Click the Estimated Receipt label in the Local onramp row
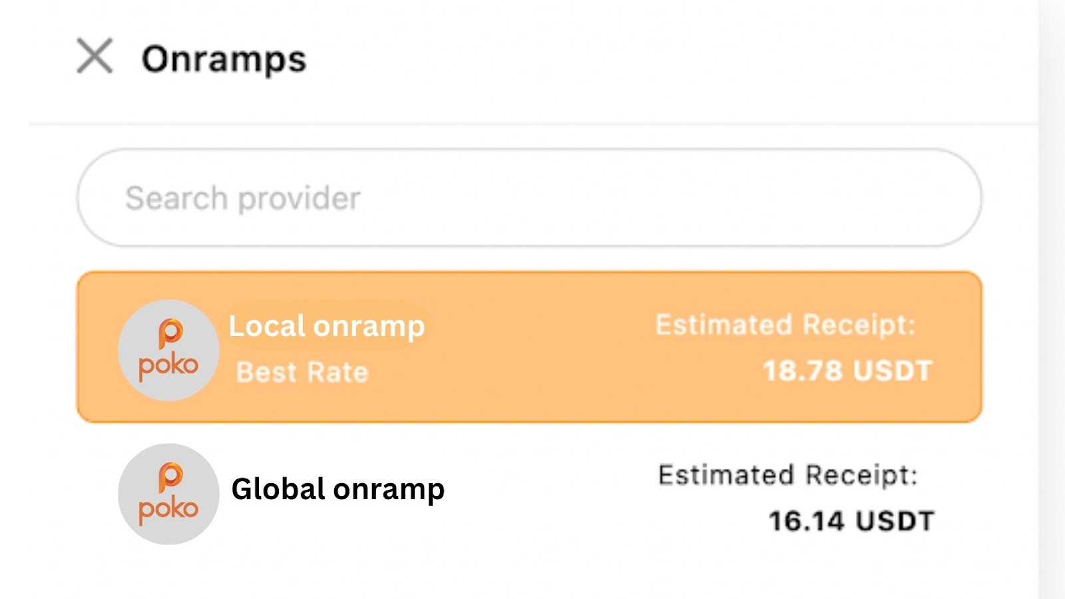The height and width of the screenshot is (599, 1065). coord(785,325)
